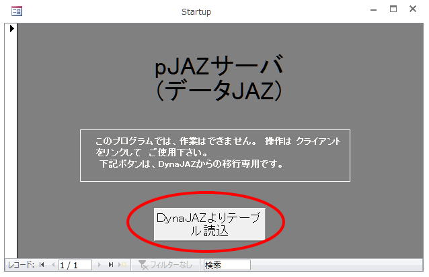The image size is (429, 277).
Task: Close the Startup window
Action: point(413,9)
